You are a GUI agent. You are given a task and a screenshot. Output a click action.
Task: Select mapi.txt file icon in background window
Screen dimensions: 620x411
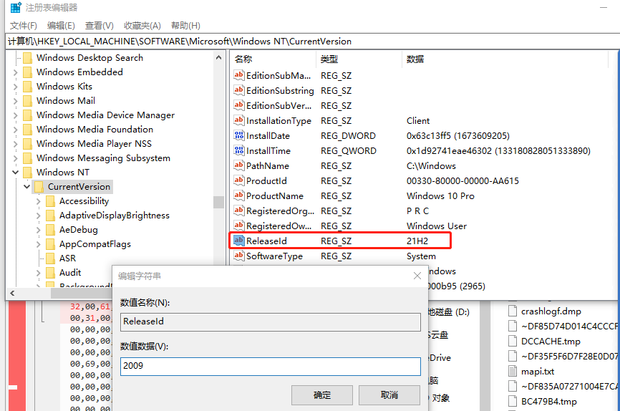[x=513, y=371]
